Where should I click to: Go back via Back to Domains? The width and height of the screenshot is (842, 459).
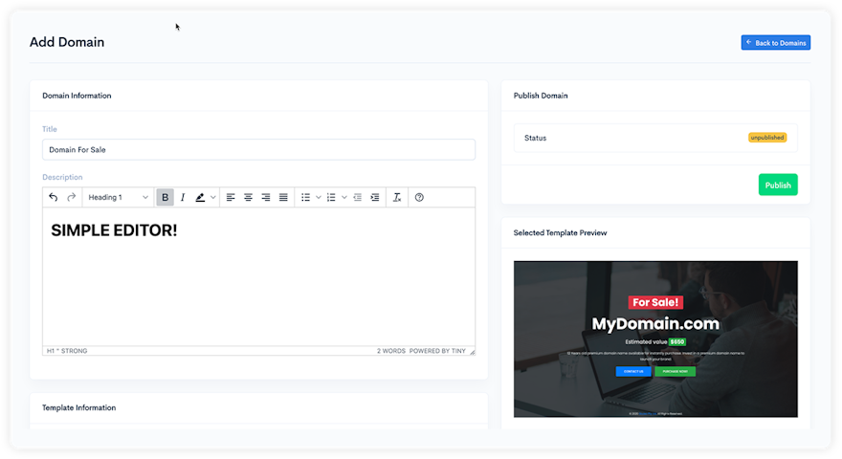(775, 43)
